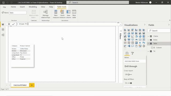This screenshot has height=96, width=171.
Task: Select the Gauge visual
Action: (x=136, y=40)
